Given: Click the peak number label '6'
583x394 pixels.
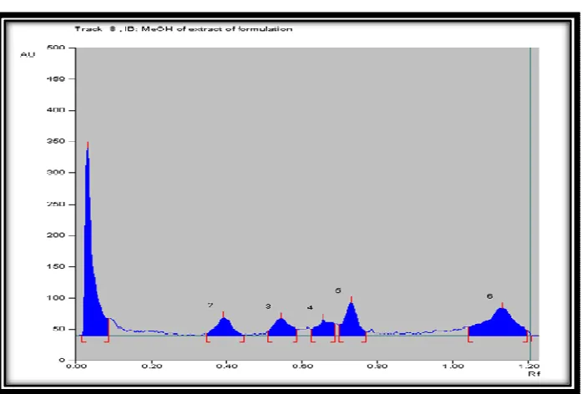Looking at the screenshot, I should click(x=489, y=296).
